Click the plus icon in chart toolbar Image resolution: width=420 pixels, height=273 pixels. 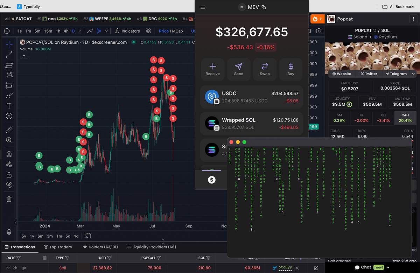[x=7, y=31]
